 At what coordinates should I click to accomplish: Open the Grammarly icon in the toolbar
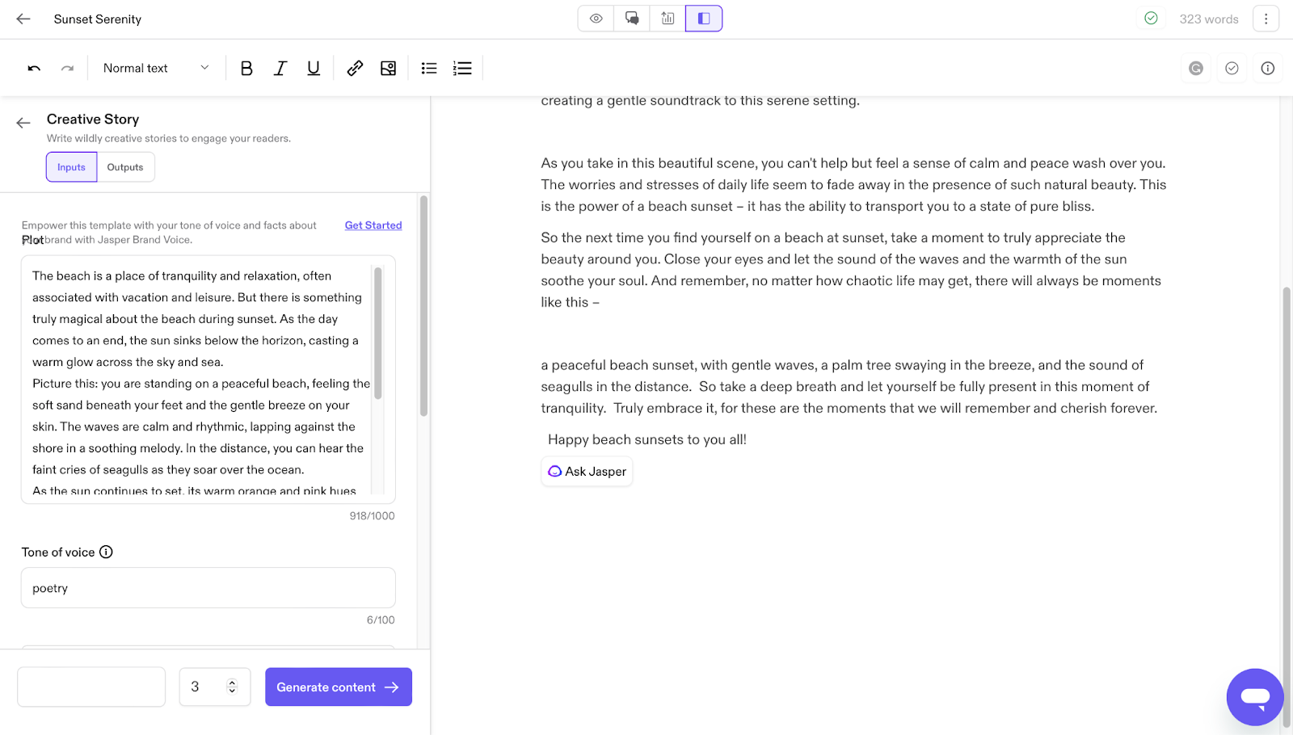[x=1196, y=69]
